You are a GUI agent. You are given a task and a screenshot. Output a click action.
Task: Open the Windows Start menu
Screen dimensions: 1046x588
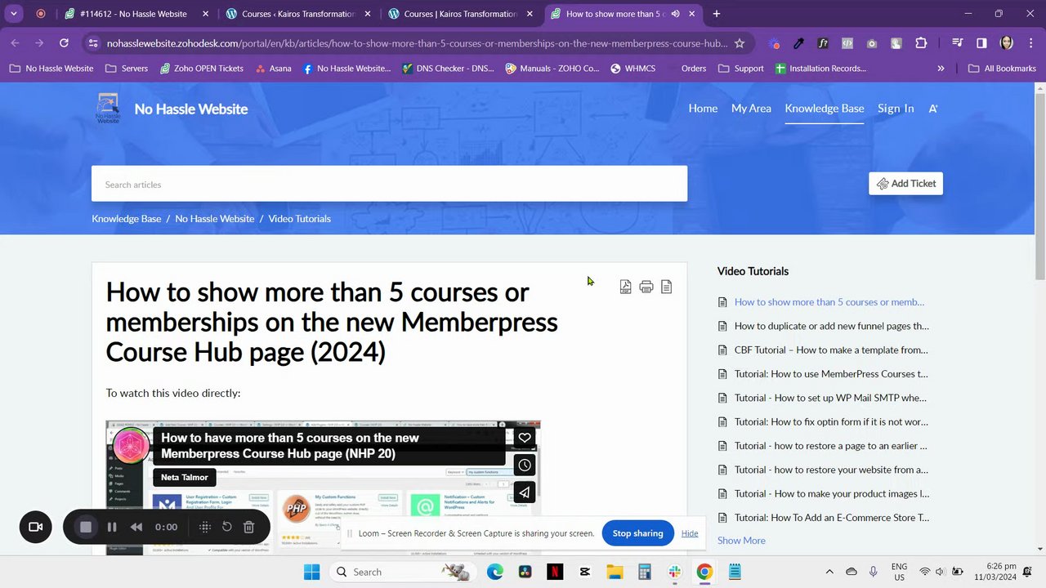tap(311, 572)
